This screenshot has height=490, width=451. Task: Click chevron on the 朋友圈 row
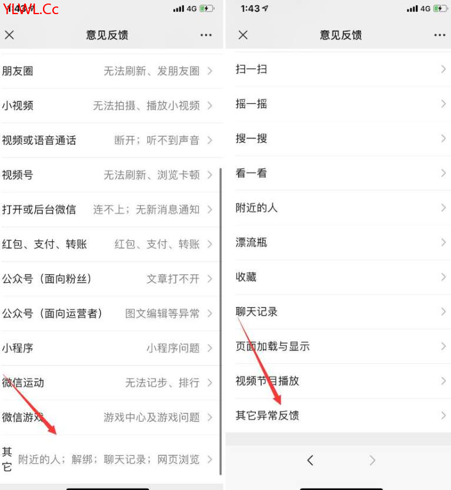210,71
